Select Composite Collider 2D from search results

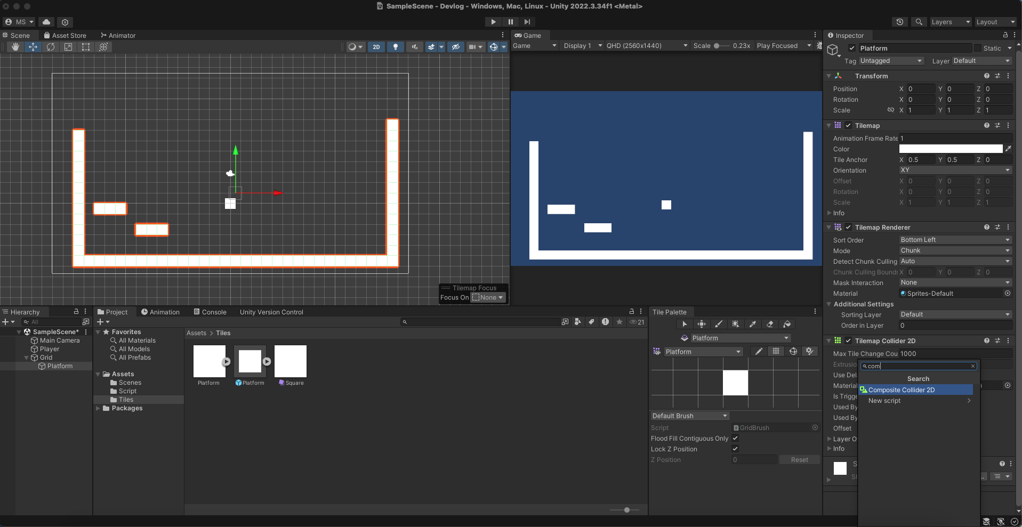click(x=915, y=390)
